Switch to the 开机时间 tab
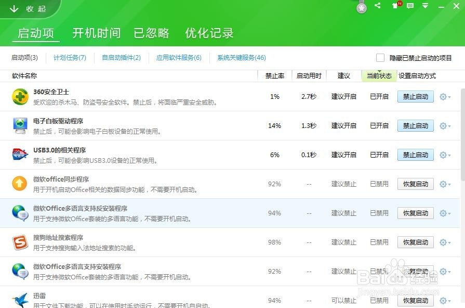The image size is (465, 308). (97, 33)
